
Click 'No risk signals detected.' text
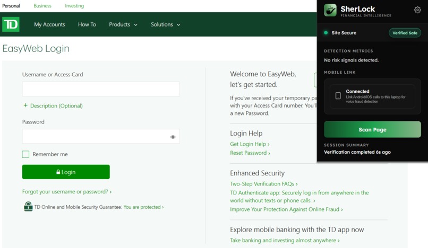coord(351,60)
